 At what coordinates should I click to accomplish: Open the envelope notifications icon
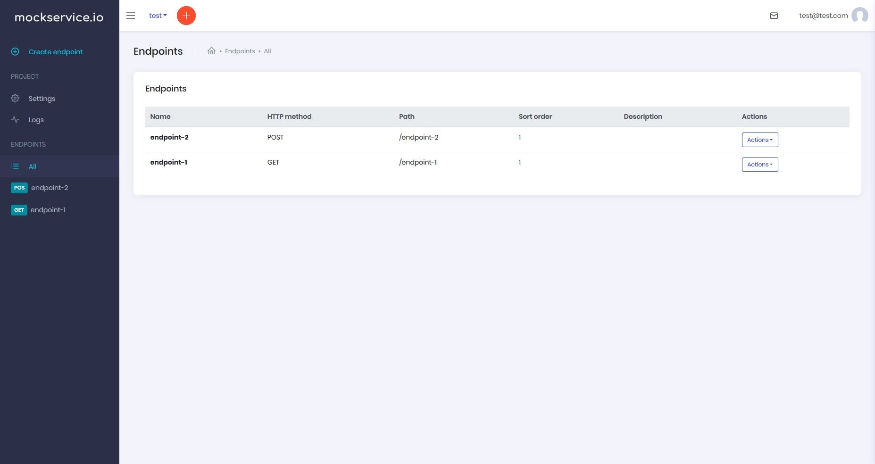click(774, 16)
